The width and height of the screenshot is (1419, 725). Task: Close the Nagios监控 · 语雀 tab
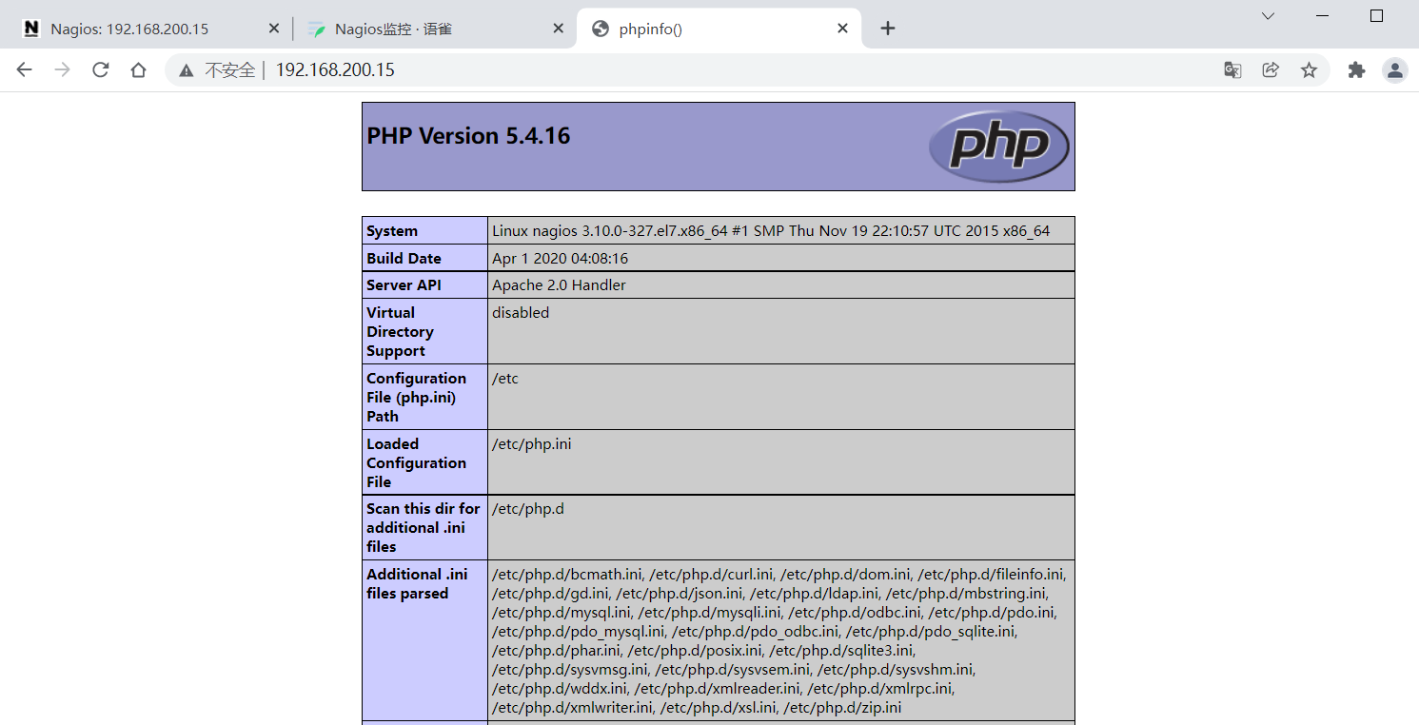[x=559, y=29]
